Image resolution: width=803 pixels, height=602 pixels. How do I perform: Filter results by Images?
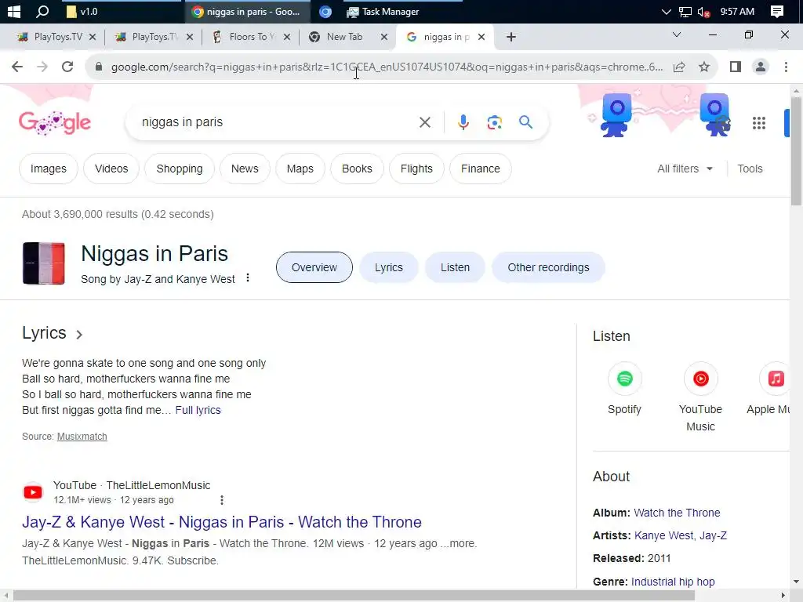pyautogui.click(x=48, y=169)
